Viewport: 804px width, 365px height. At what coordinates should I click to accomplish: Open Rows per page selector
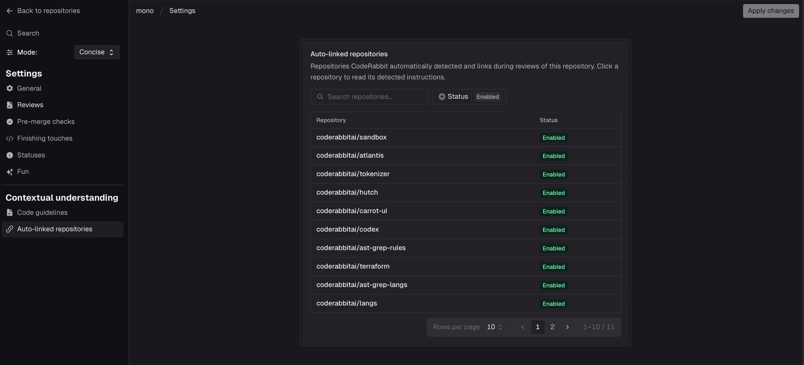pos(495,327)
